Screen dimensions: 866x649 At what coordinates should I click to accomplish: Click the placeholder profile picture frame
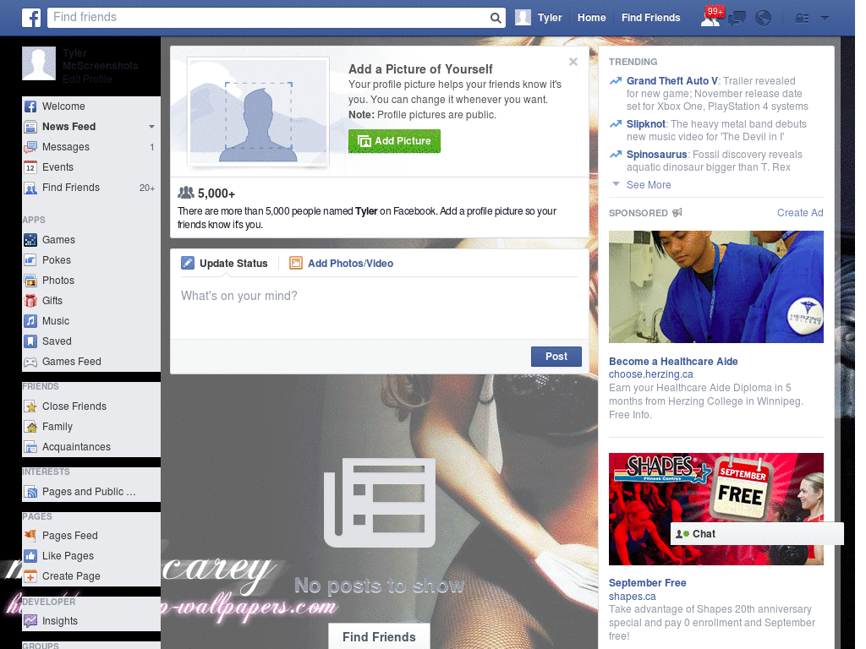tap(259, 112)
